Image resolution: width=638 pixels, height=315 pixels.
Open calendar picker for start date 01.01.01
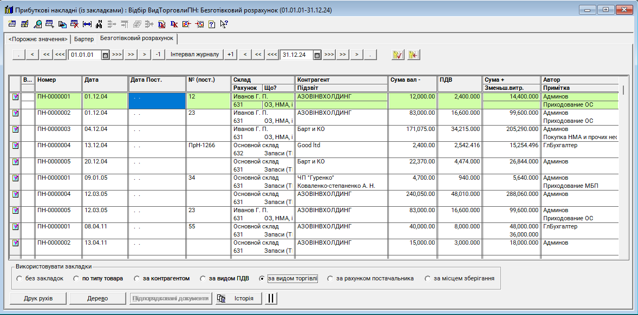(105, 55)
